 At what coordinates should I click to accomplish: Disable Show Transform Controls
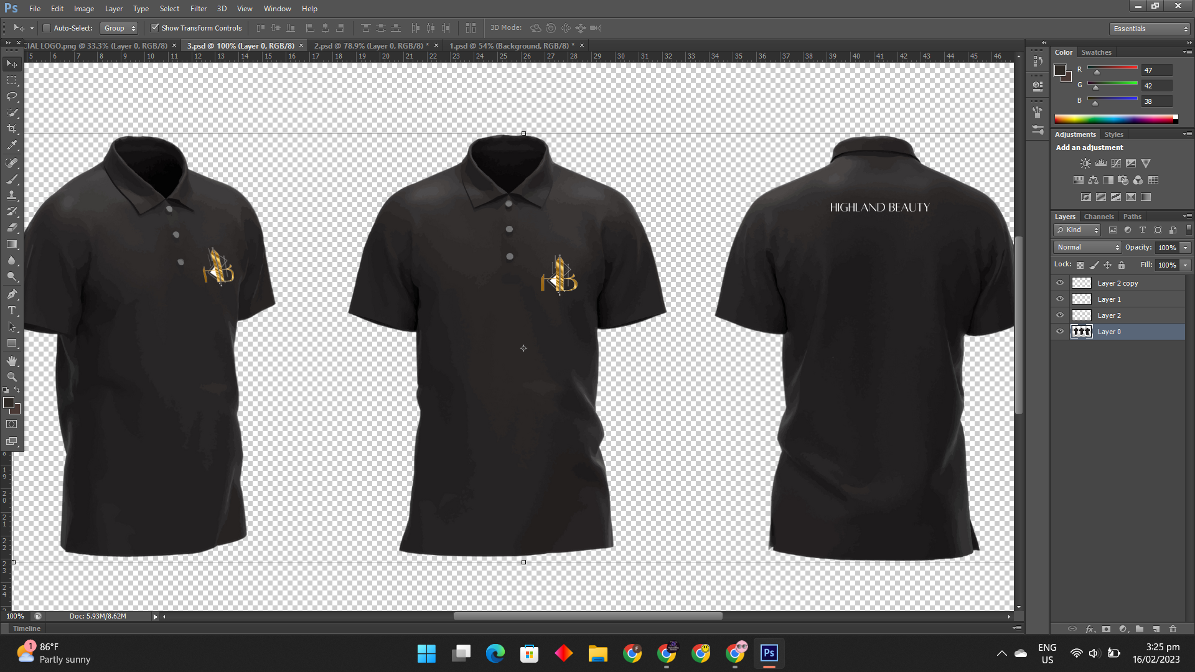tap(155, 27)
